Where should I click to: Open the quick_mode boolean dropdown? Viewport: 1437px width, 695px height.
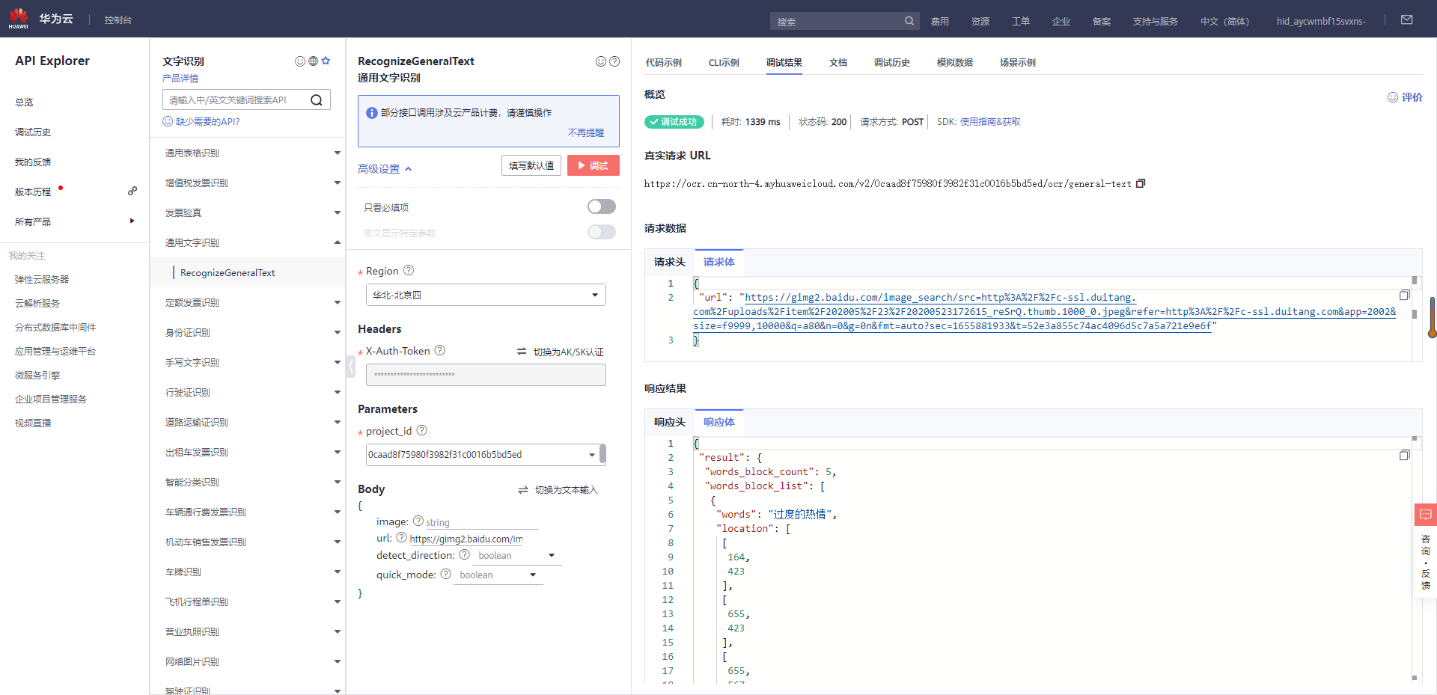(498, 575)
